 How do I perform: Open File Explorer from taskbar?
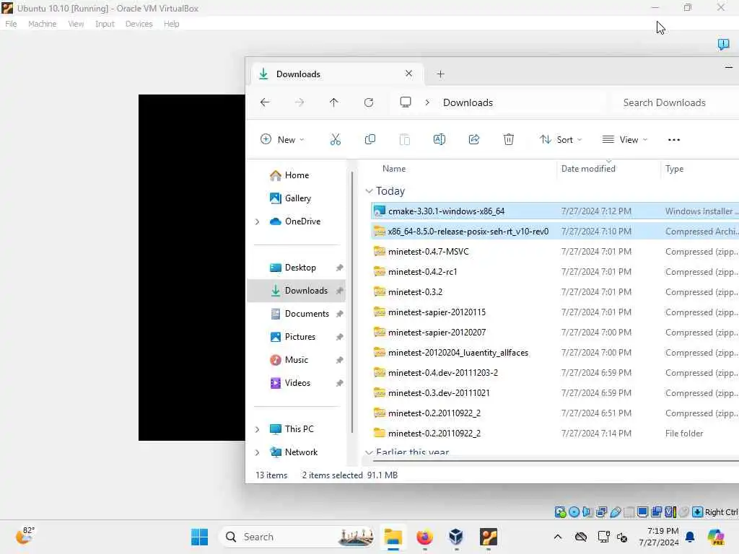click(x=393, y=537)
